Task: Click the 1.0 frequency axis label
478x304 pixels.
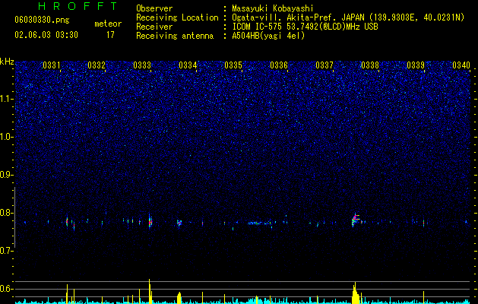Action: [x=7, y=137]
